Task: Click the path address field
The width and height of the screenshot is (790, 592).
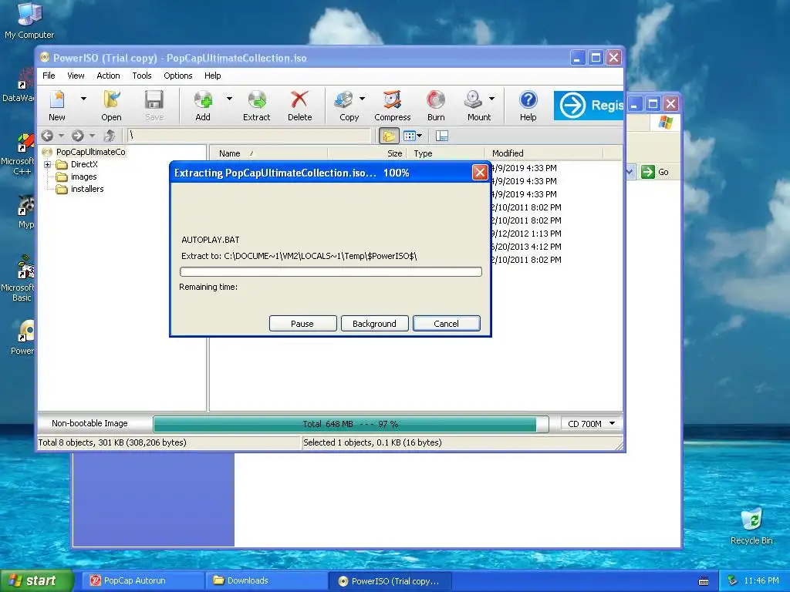Action: [249, 135]
